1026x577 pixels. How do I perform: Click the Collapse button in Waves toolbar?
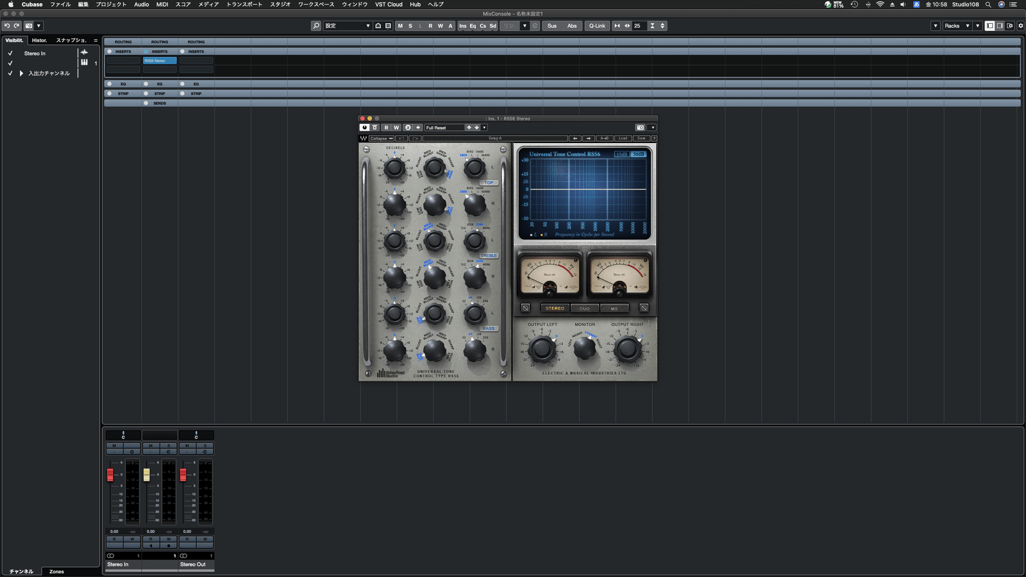381,138
